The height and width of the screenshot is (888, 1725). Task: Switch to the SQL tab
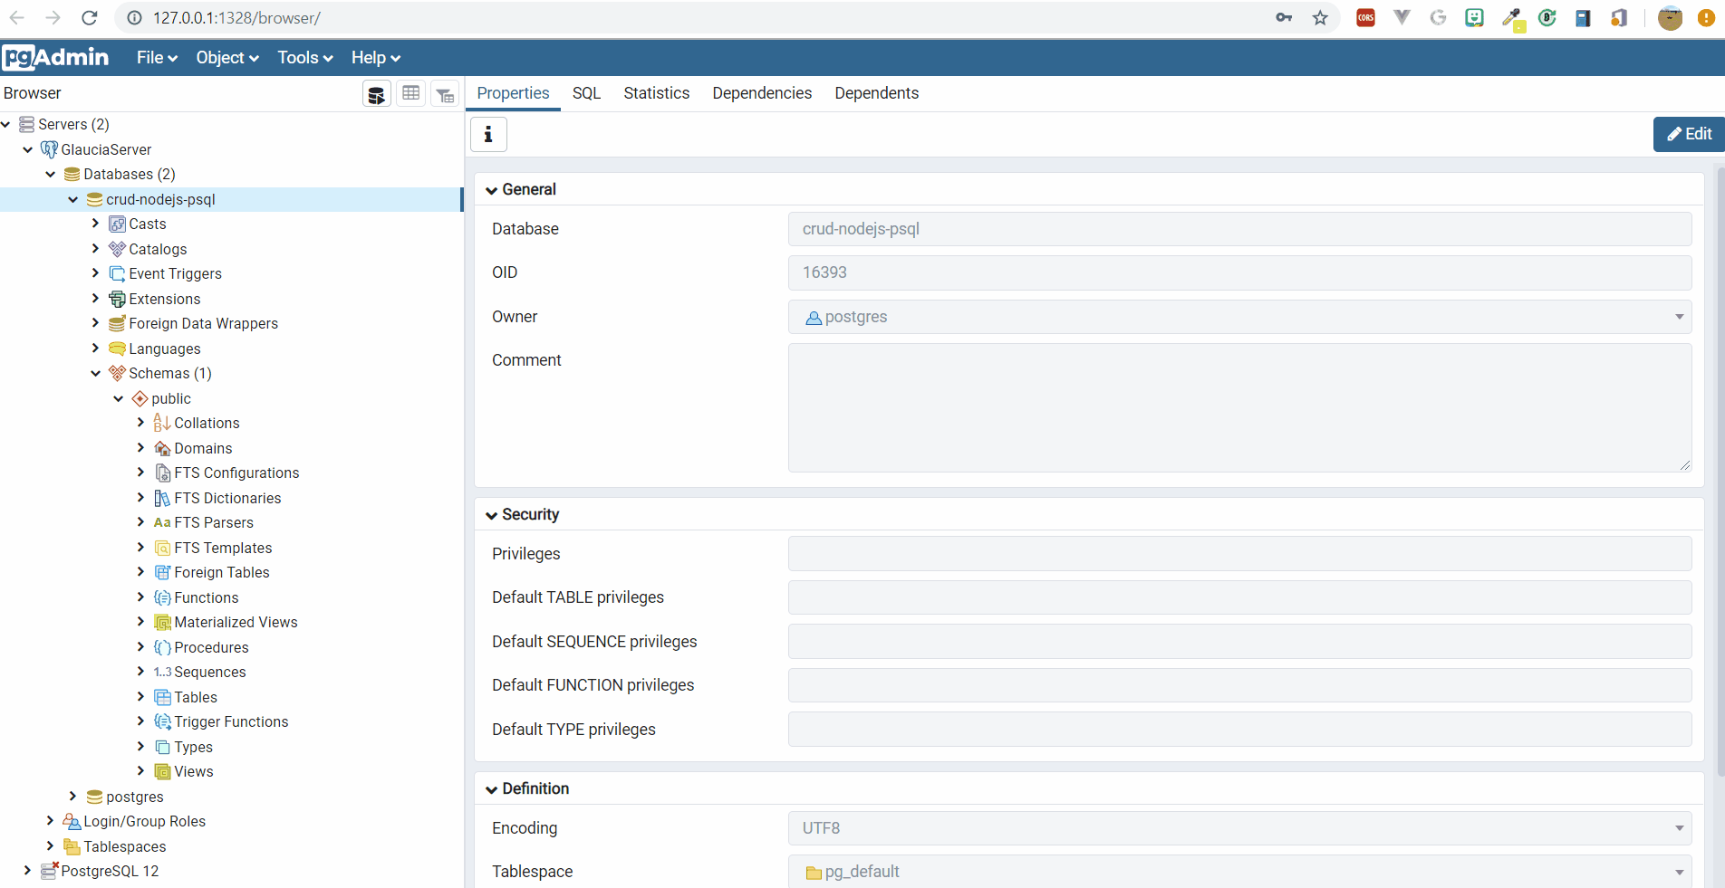586,93
